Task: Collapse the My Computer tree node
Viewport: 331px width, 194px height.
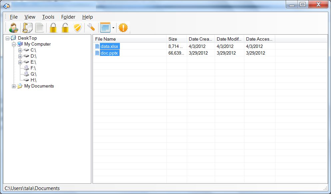Action: pos(14,44)
